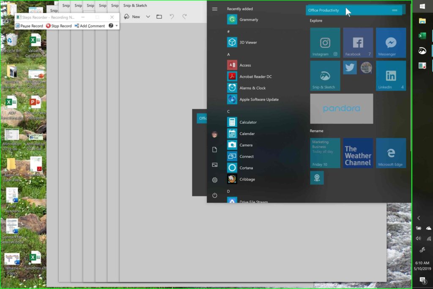Open the Microsoft Edge tile
This screenshot has height=289, width=433.
click(391, 153)
